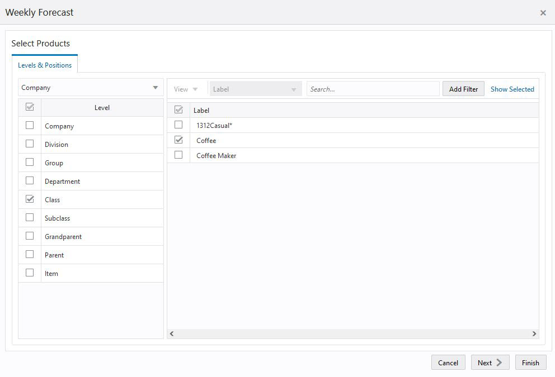The image size is (555, 377).
Task: Check the Division level checkbox
Action: [x=30, y=143]
